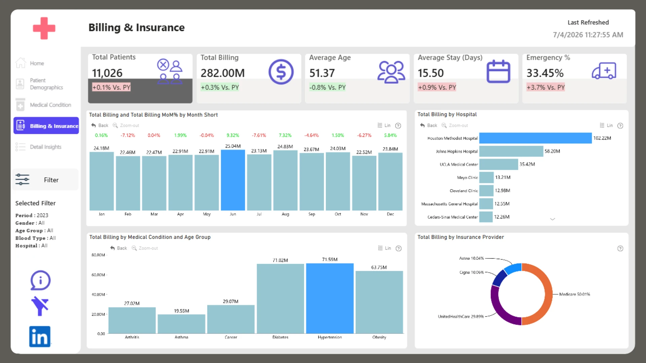Select the Massachusetts General Hospital bar
Viewport: 646px width, 363px height.
click(x=486, y=204)
